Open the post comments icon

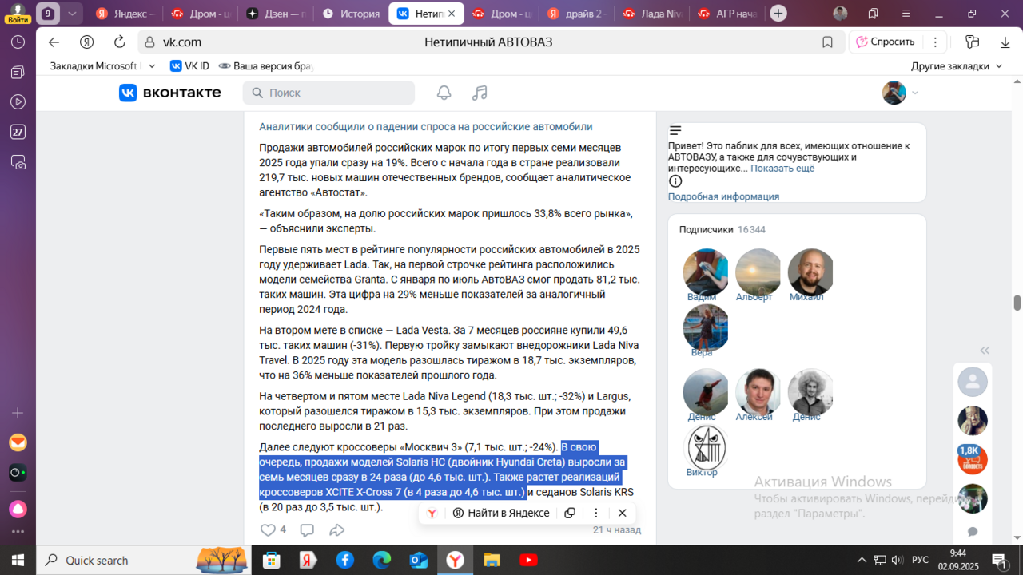pos(307,529)
